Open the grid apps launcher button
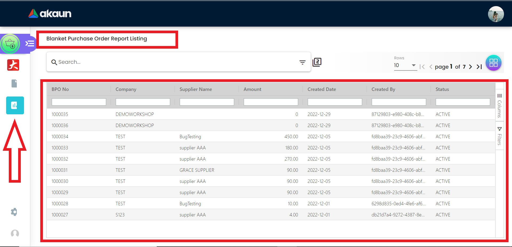 coord(493,63)
